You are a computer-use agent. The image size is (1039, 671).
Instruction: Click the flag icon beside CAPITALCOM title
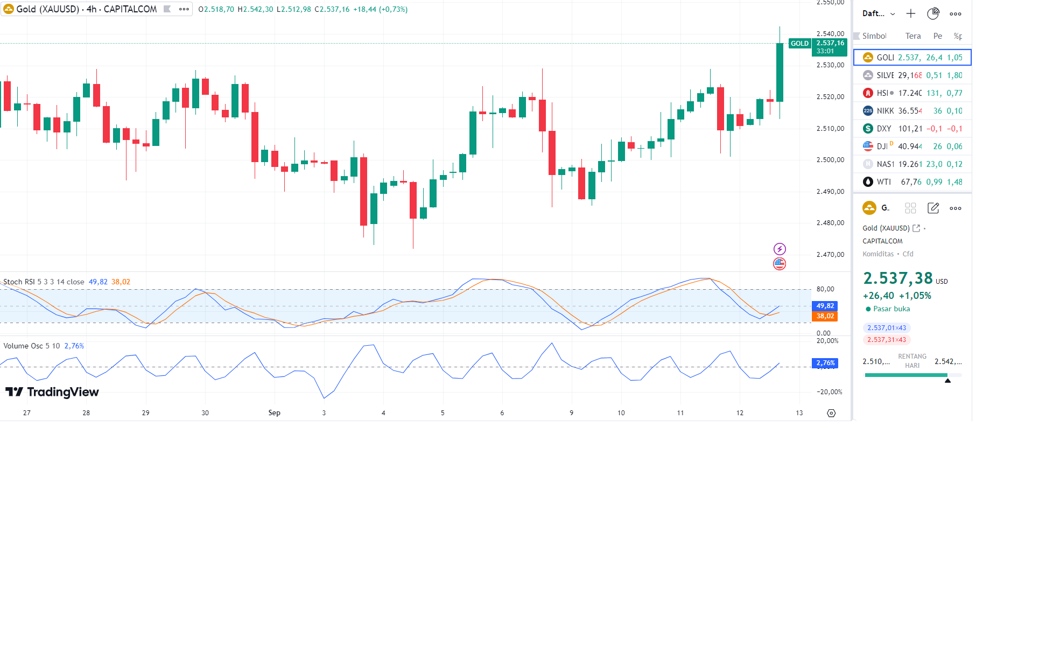pyautogui.click(x=167, y=9)
